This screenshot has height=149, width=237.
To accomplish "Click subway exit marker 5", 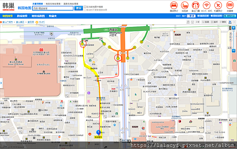I will click(104, 44).
